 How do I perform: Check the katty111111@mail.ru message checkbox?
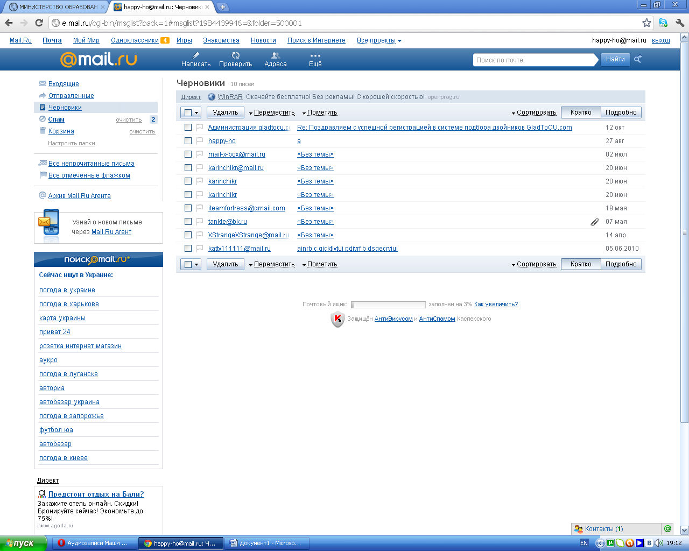coord(188,248)
